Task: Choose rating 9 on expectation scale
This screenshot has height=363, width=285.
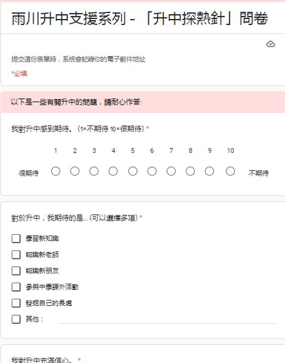Action: [x=209, y=171]
